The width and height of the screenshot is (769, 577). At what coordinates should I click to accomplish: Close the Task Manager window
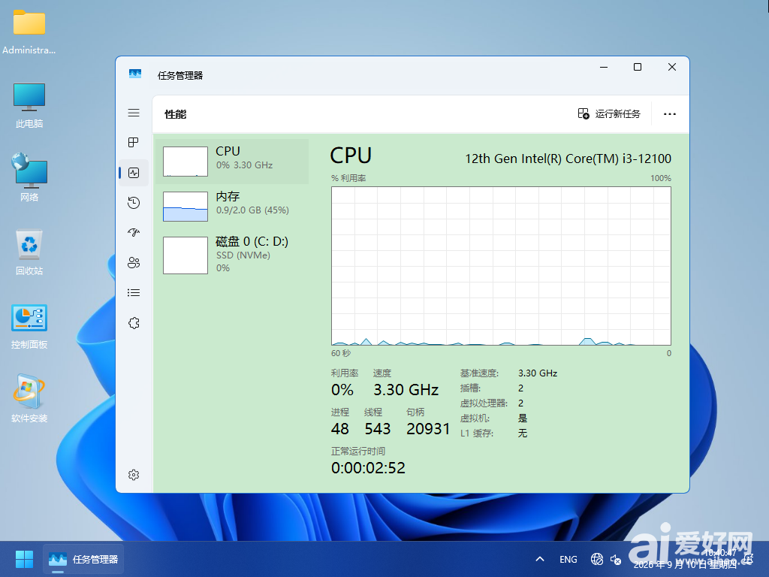pyautogui.click(x=672, y=67)
